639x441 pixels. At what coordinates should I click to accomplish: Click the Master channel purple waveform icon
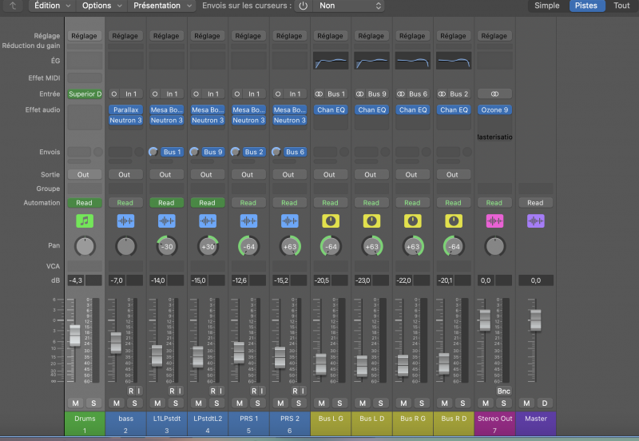click(535, 220)
